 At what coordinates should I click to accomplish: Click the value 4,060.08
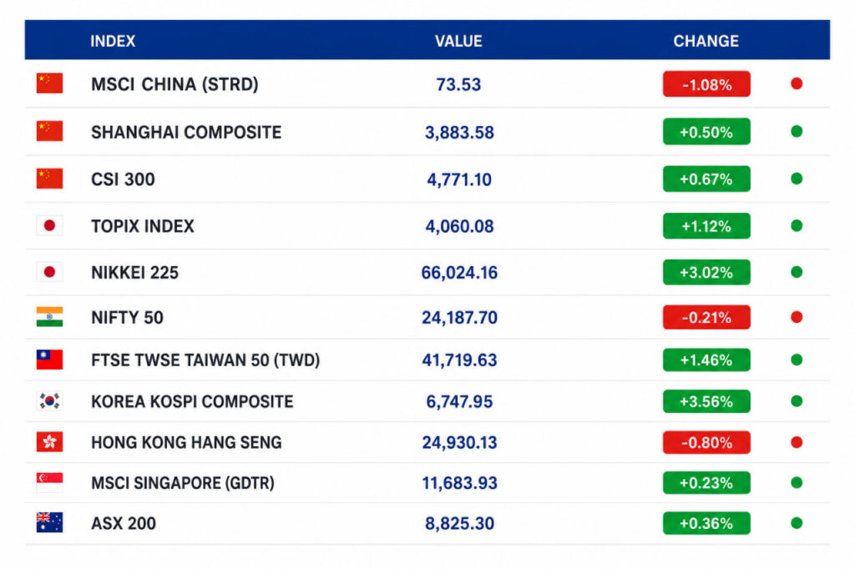[x=459, y=227]
